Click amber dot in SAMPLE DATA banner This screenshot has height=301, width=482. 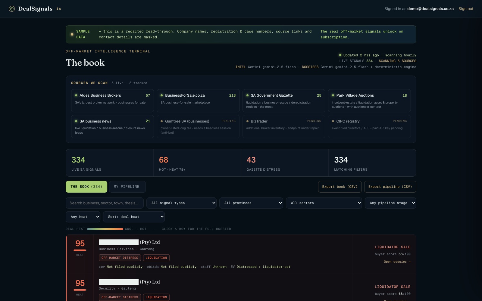[x=72, y=34]
